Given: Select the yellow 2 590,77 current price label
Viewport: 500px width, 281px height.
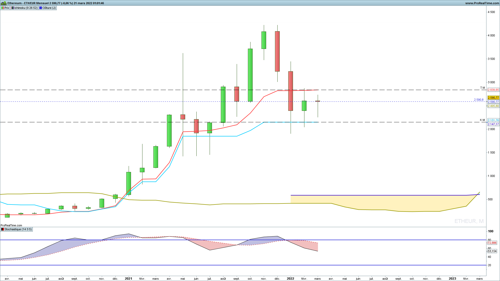Looking at the screenshot, I should pos(493,98).
